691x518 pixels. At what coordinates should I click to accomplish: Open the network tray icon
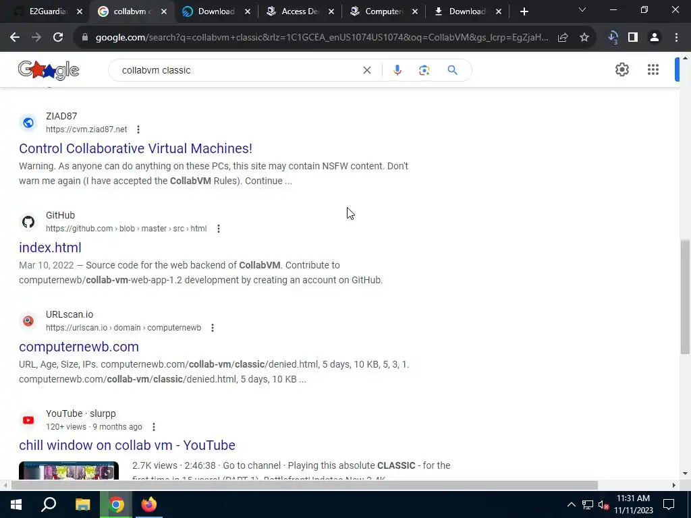pyautogui.click(x=588, y=505)
